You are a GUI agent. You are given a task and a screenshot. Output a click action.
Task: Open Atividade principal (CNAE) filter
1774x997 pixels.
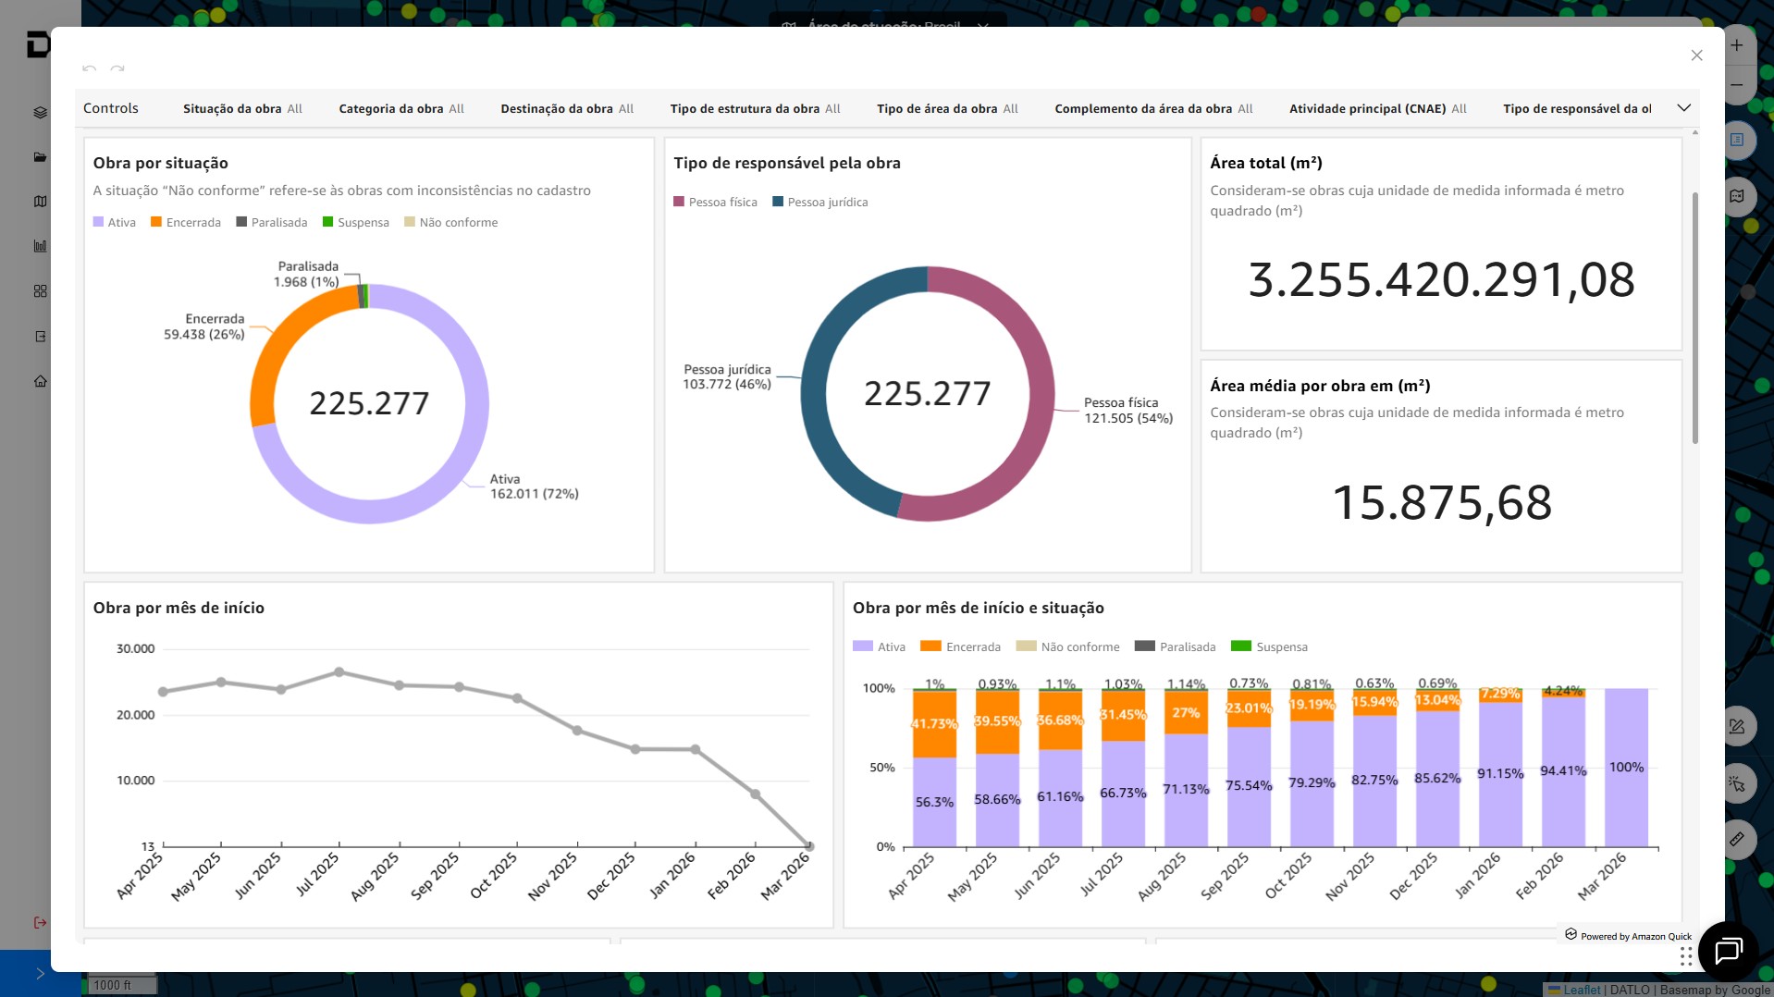coord(1377,109)
